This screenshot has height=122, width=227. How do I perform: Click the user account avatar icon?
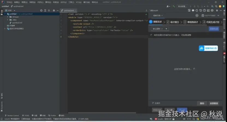[x=203, y=16]
